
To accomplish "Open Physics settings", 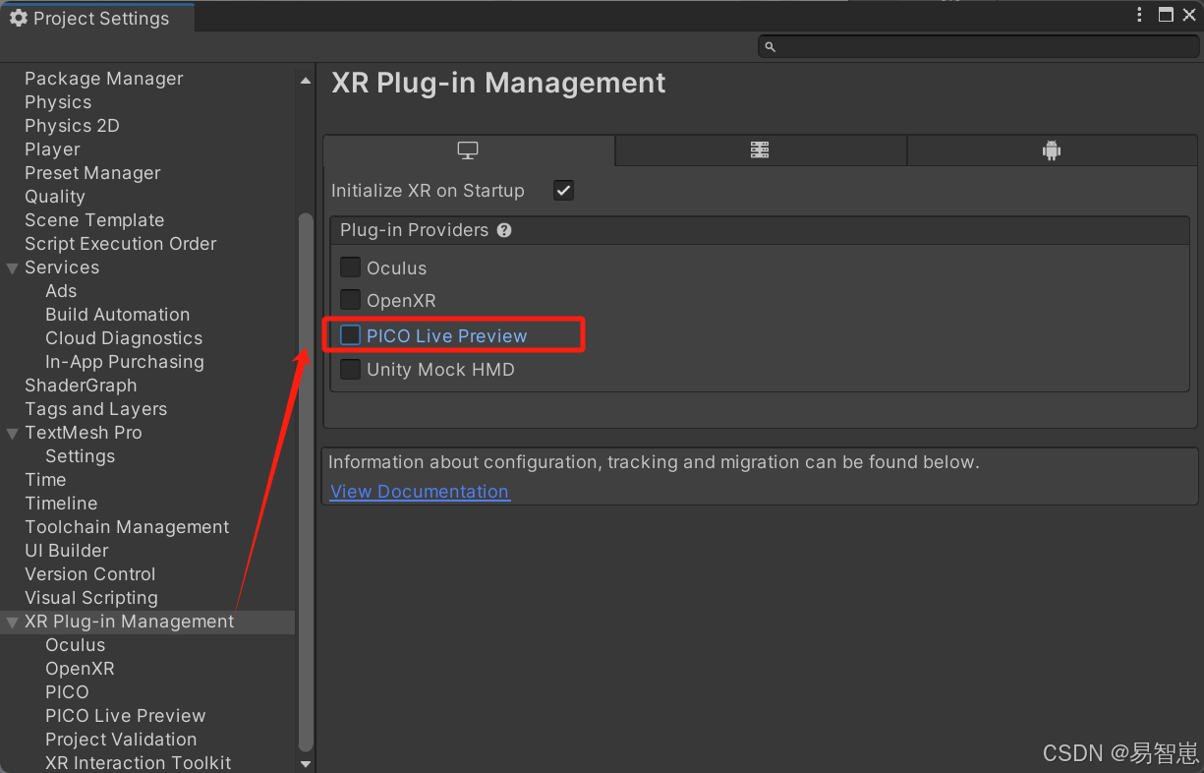I will click(58, 102).
